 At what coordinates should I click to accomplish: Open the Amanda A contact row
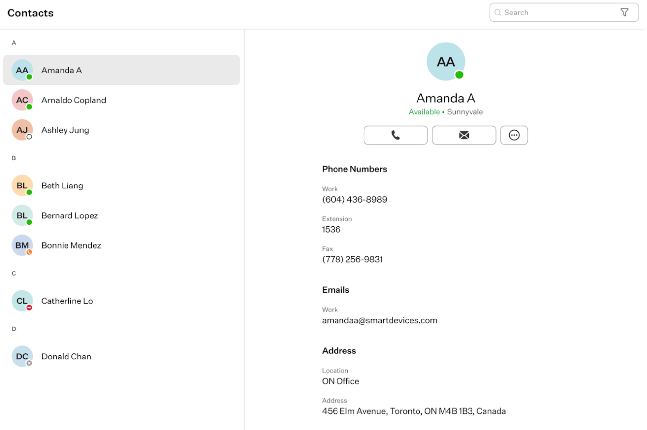tap(121, 70)
